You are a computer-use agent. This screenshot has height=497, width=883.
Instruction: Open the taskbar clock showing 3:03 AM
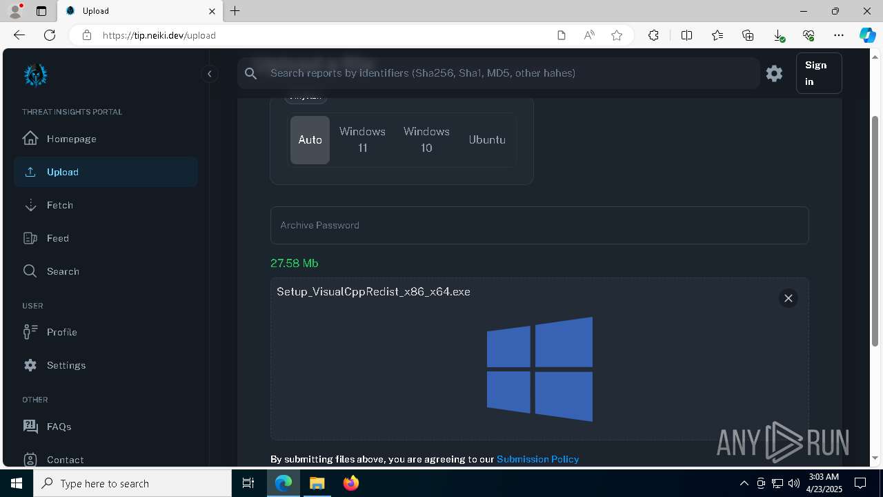pyautogui.click(x=823, y=483)
